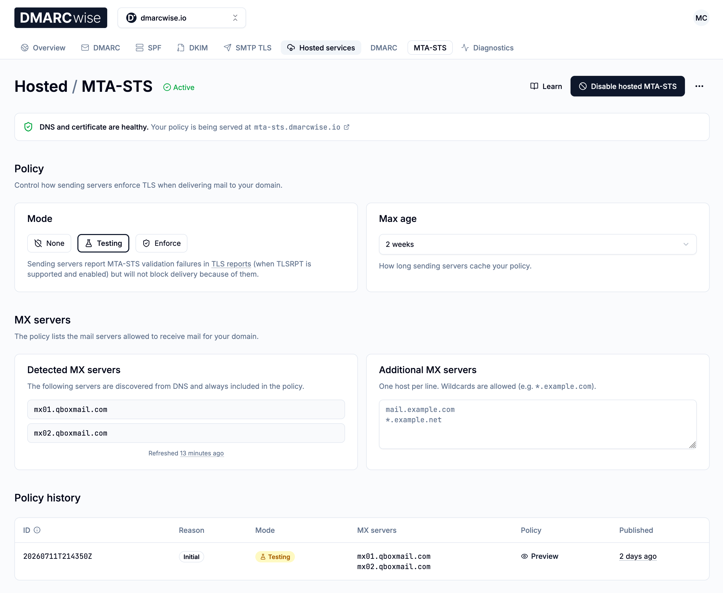Image resolution: width=723 pixels, height=593 pixels.
Task: Click Disable hosted MTA-STS button
Action: 627,86
